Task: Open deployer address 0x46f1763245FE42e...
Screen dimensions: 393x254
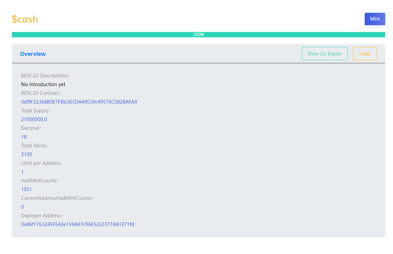Action: 78,224
